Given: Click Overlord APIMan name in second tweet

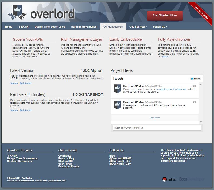Looking at the screenshot, I should [133, 102].
